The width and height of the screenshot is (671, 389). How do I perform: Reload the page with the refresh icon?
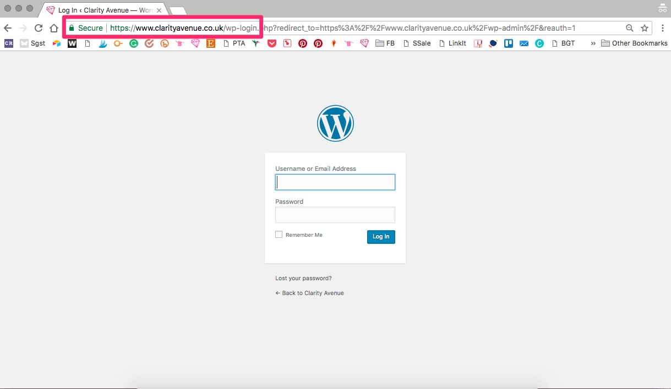point(39,28)
